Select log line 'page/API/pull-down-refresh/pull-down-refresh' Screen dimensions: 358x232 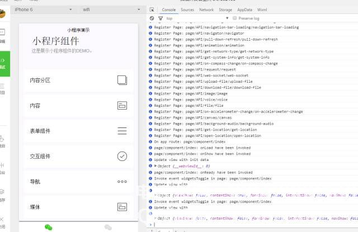coord(216,39)
